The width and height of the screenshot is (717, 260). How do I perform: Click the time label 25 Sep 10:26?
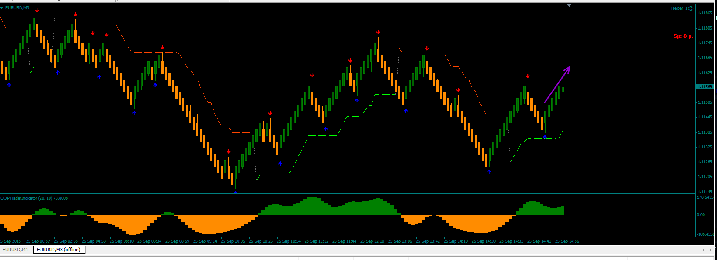click(x=261, y=241)
